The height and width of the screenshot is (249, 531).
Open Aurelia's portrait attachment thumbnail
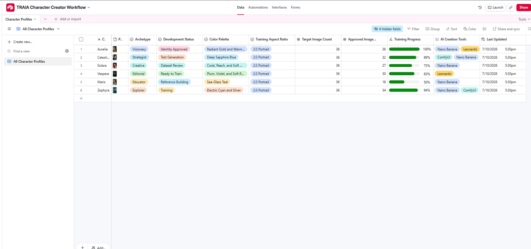coord(114,49)
